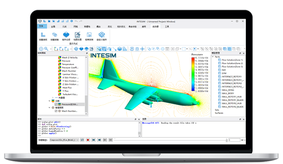Click the filled circle icon in the toolbar
Image resolution: width=283 pixels, height=164 pixels.
163,49
